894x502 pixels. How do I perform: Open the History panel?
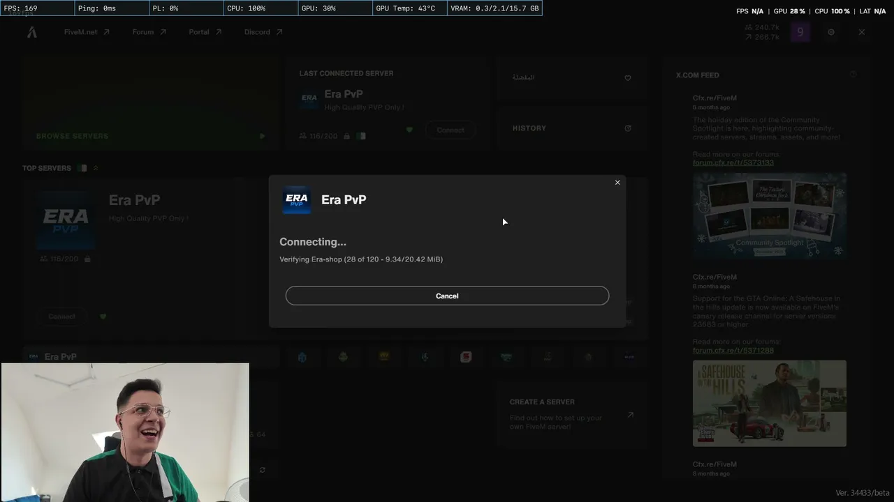[x=571, y=128]
